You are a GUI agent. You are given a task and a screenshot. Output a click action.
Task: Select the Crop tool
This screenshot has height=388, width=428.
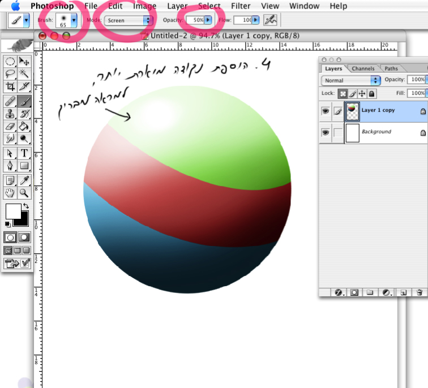click(x=10, y=87)
